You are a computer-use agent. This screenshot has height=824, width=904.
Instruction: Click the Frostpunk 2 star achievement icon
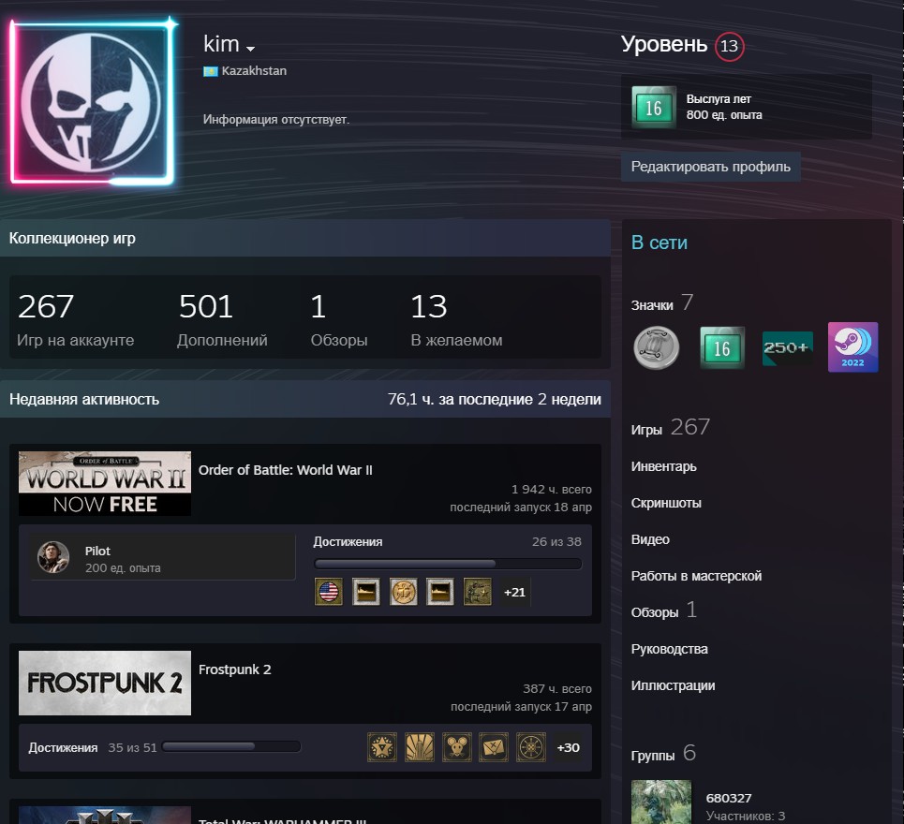382,747
